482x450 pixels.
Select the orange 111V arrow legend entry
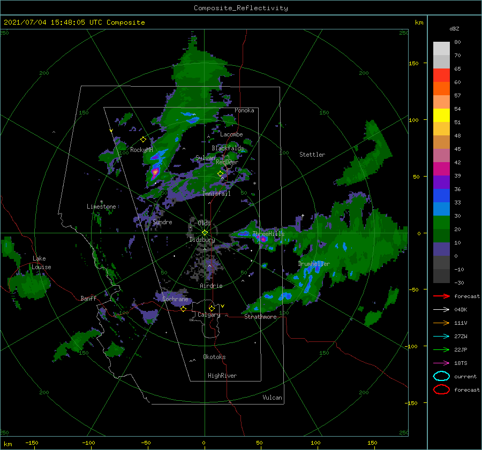tap(441, 323)
